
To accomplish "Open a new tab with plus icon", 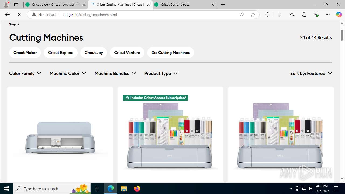I will (223, 5).
